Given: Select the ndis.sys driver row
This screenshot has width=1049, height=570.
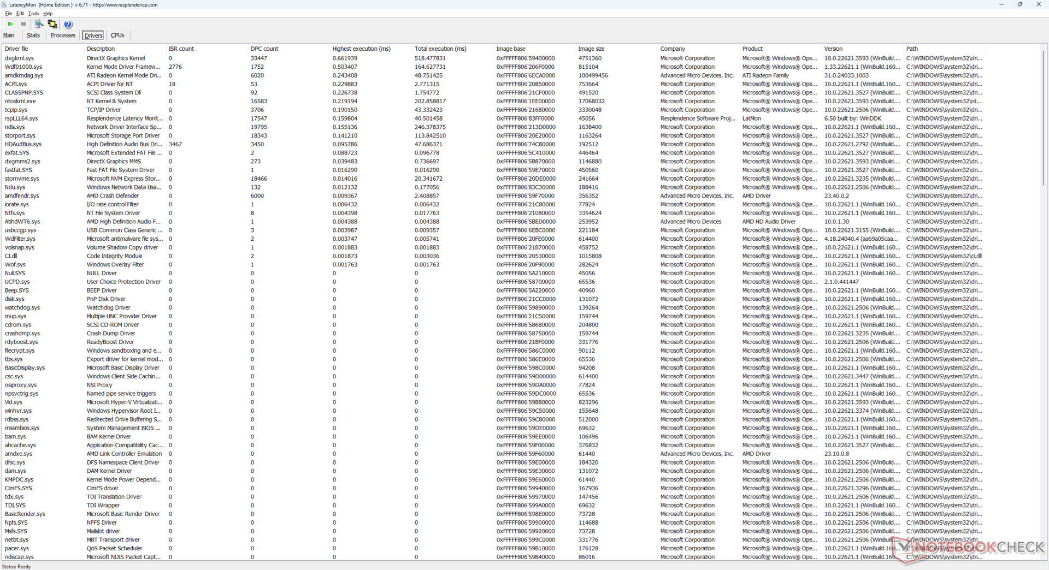Looking at the screenshot, I should 493,127.
